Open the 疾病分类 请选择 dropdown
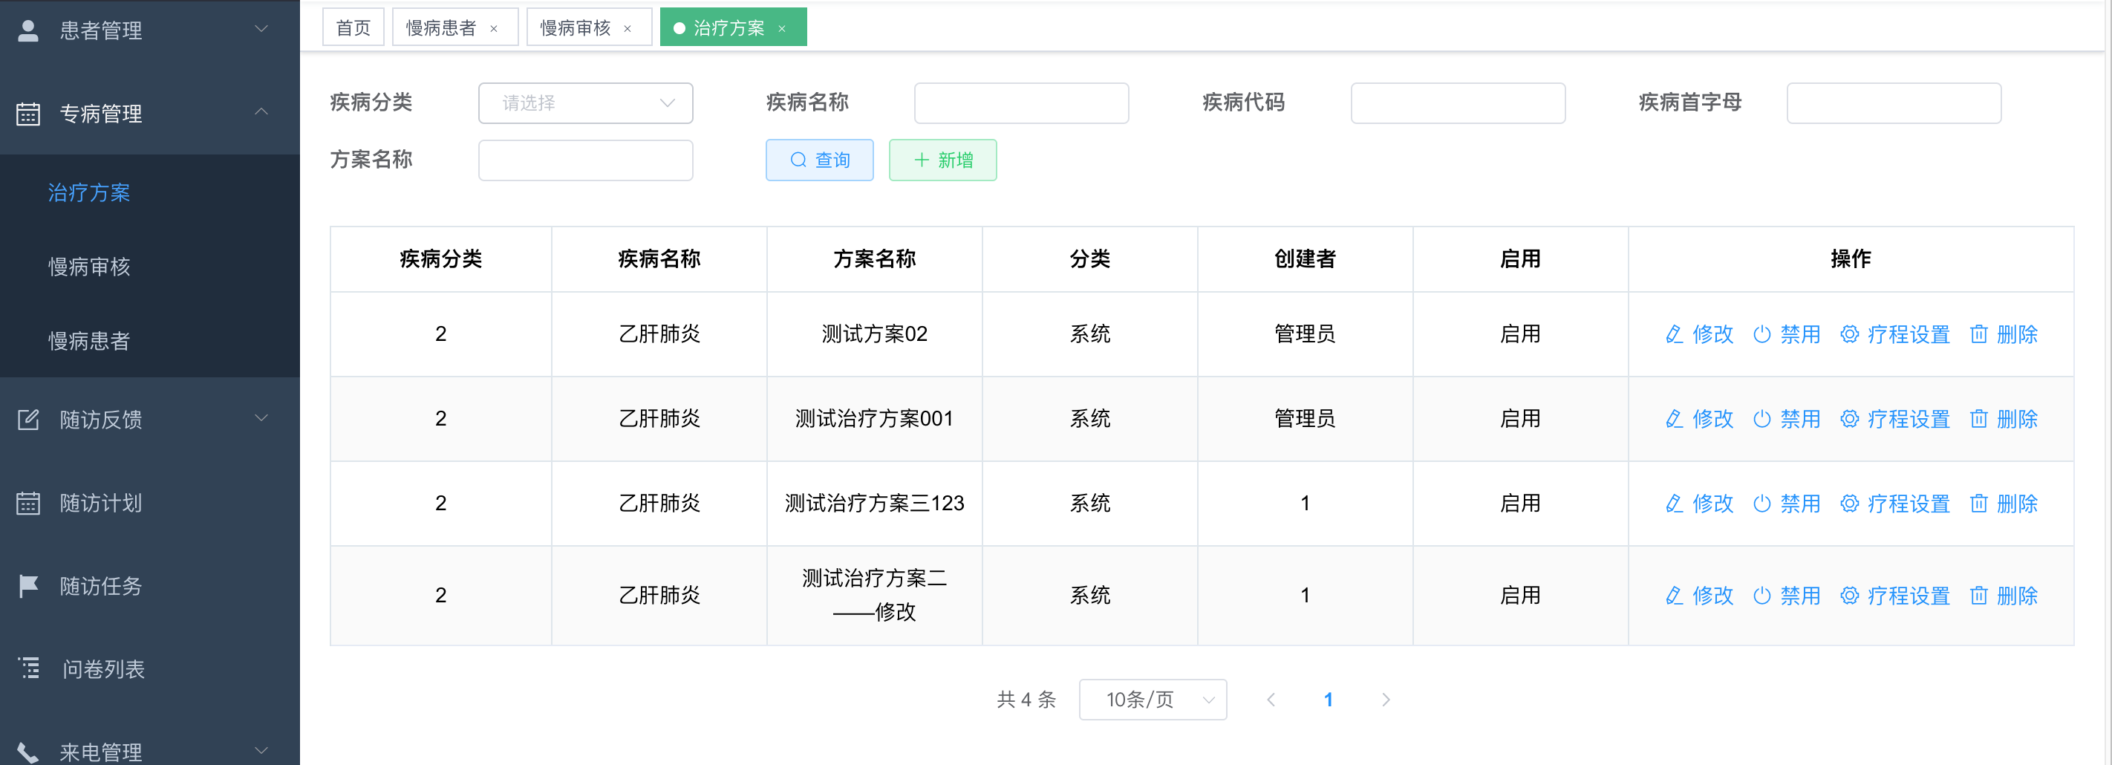The width and height of the screenshot is (2112, 765). point(585,103)
